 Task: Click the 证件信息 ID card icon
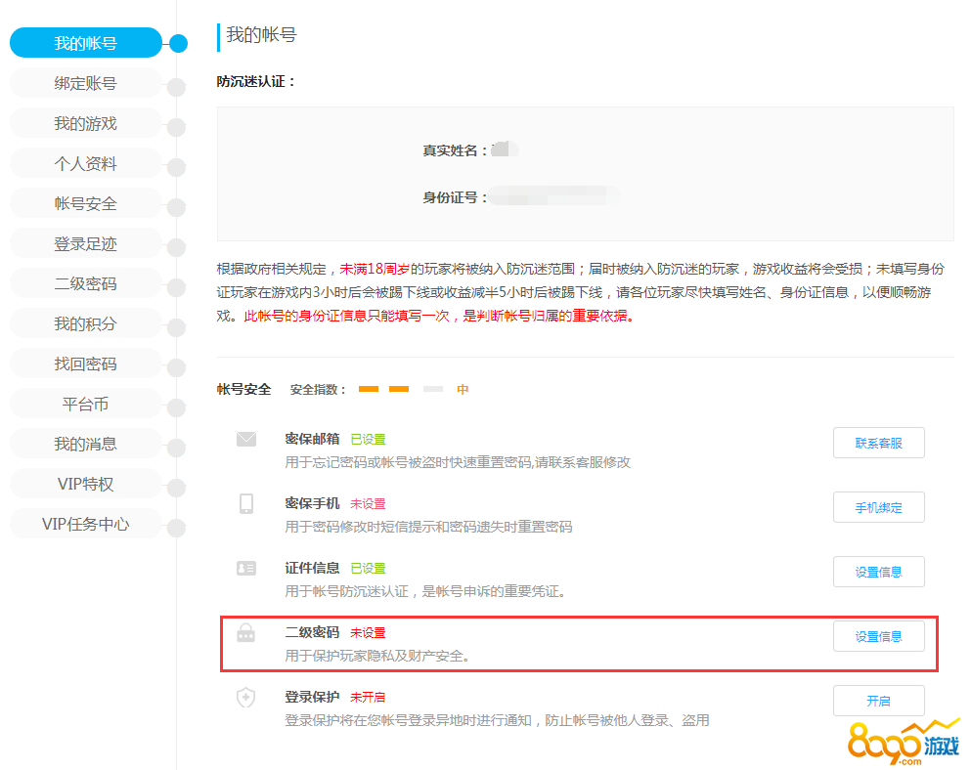tap(245, 569)
